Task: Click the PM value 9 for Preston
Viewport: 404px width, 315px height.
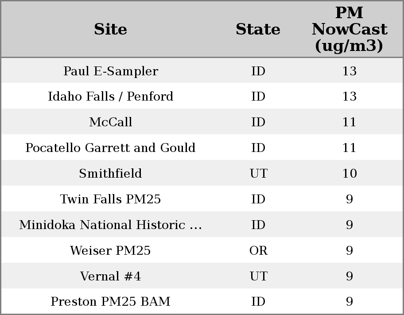Action: pyautogui.click(x=349, y=302)
